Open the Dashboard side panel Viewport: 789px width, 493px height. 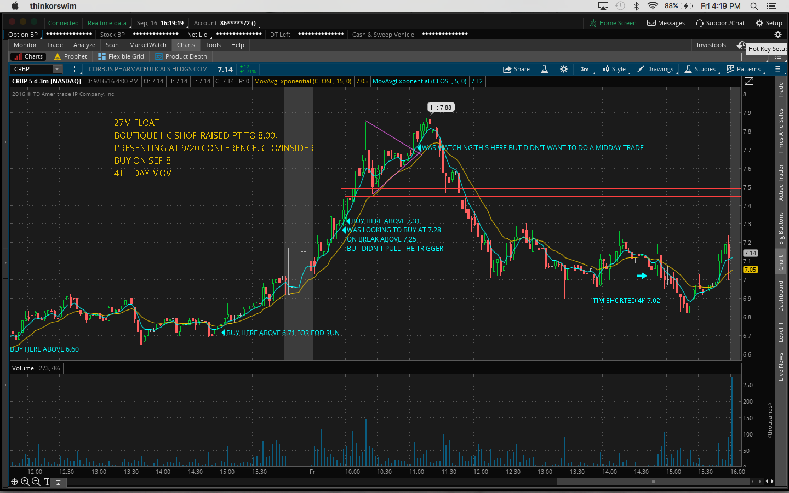781,296
